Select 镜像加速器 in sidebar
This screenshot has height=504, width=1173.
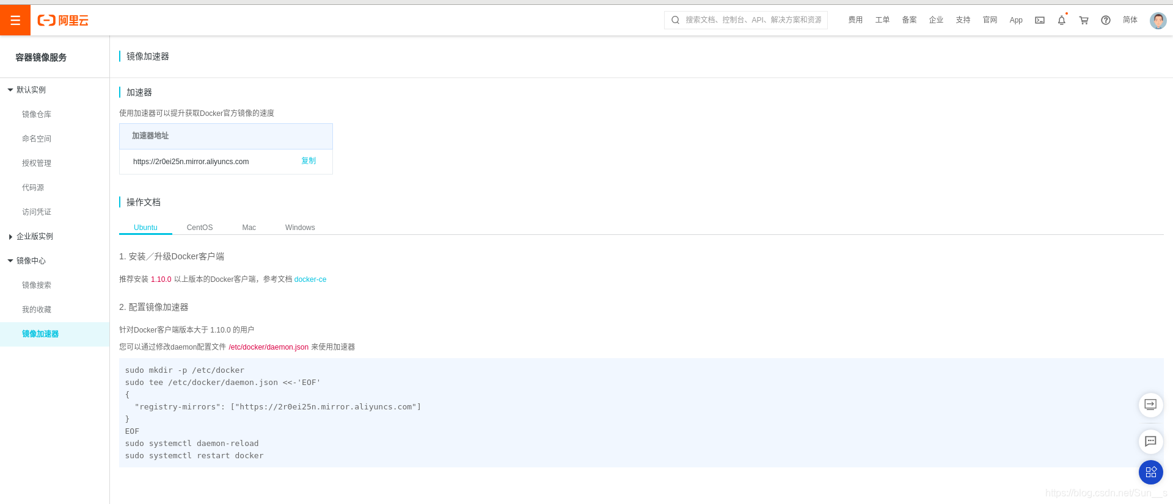pos(54,334)
